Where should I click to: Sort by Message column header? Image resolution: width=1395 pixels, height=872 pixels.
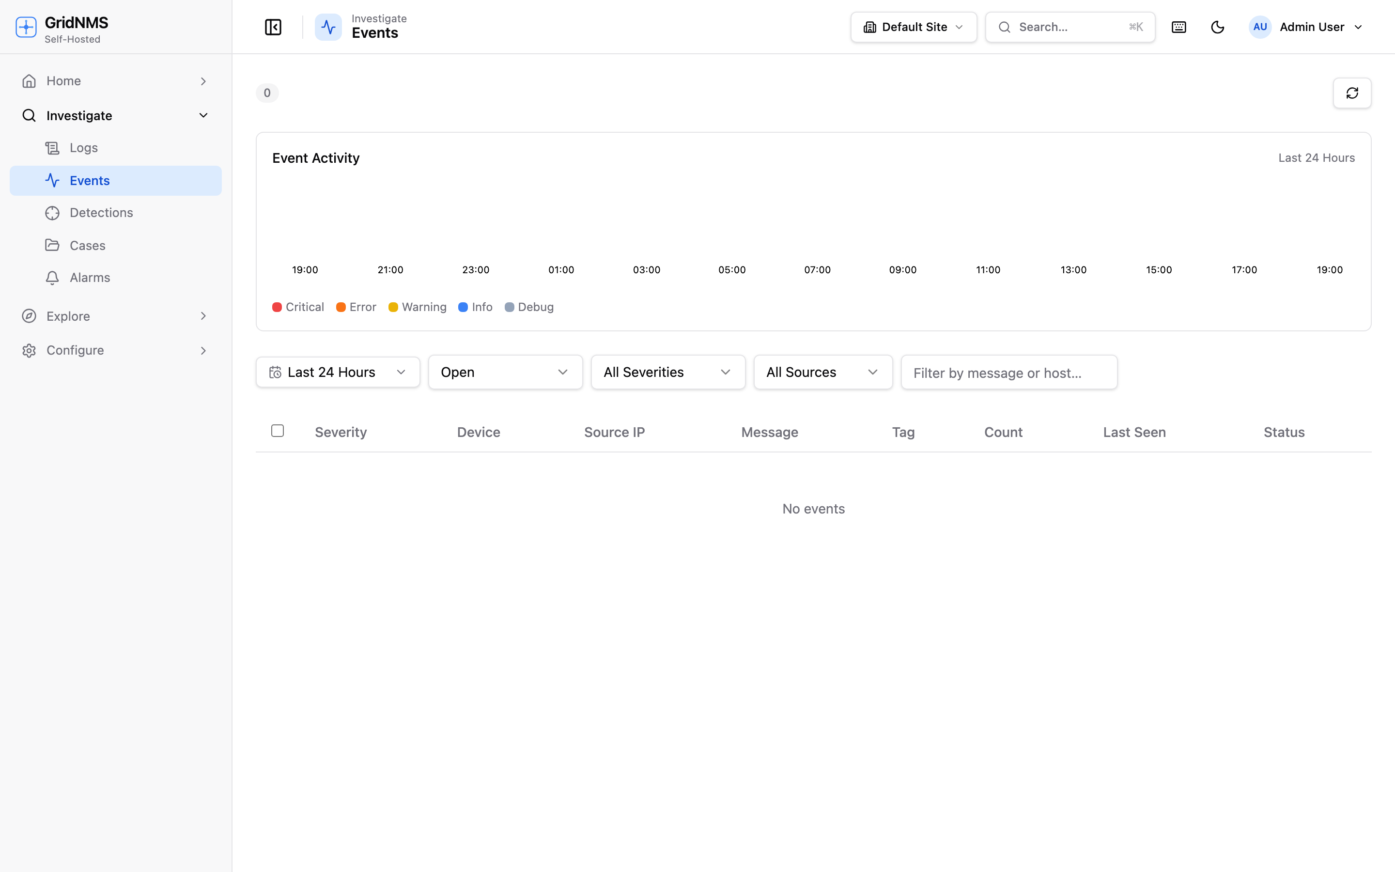tap(770, 433)
